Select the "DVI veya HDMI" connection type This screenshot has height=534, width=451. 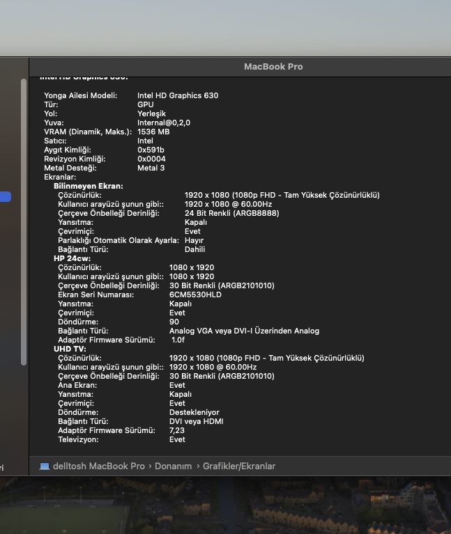(x=196, y=421)
